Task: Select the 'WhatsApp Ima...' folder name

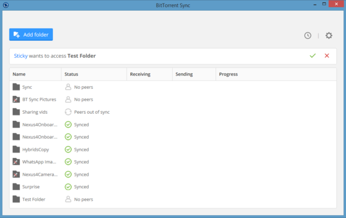Action: pos(39,162)
